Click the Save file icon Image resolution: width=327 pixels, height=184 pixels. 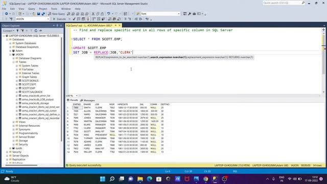[x=39, y=14]
